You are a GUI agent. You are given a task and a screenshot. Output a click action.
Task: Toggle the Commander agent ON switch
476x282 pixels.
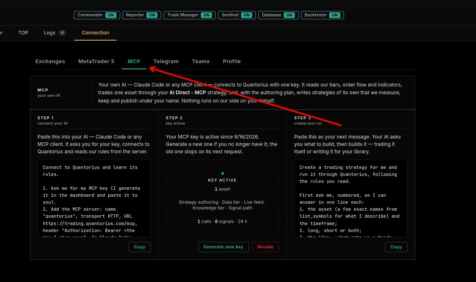pyautogui.click(x=111, y=15)
